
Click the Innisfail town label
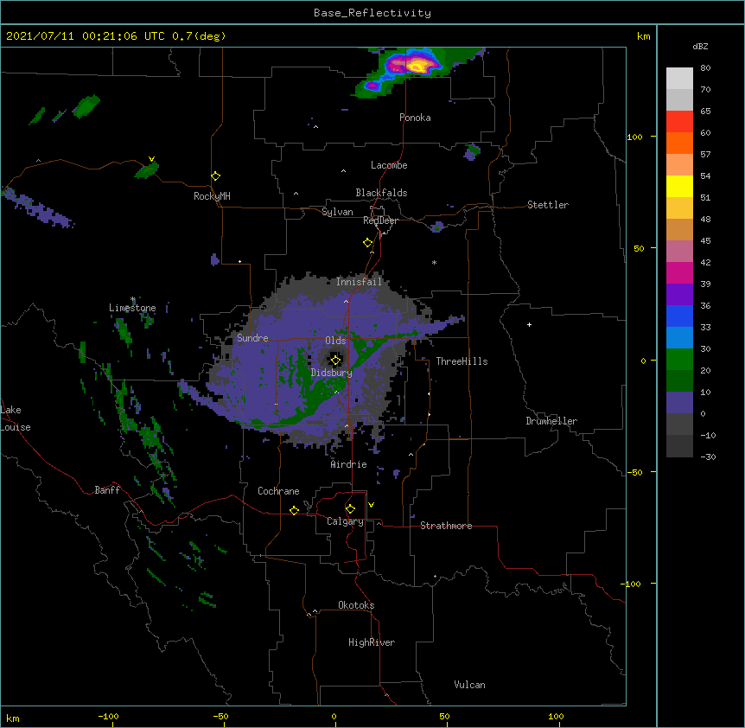pyautogui.click(x=359, y=282)
